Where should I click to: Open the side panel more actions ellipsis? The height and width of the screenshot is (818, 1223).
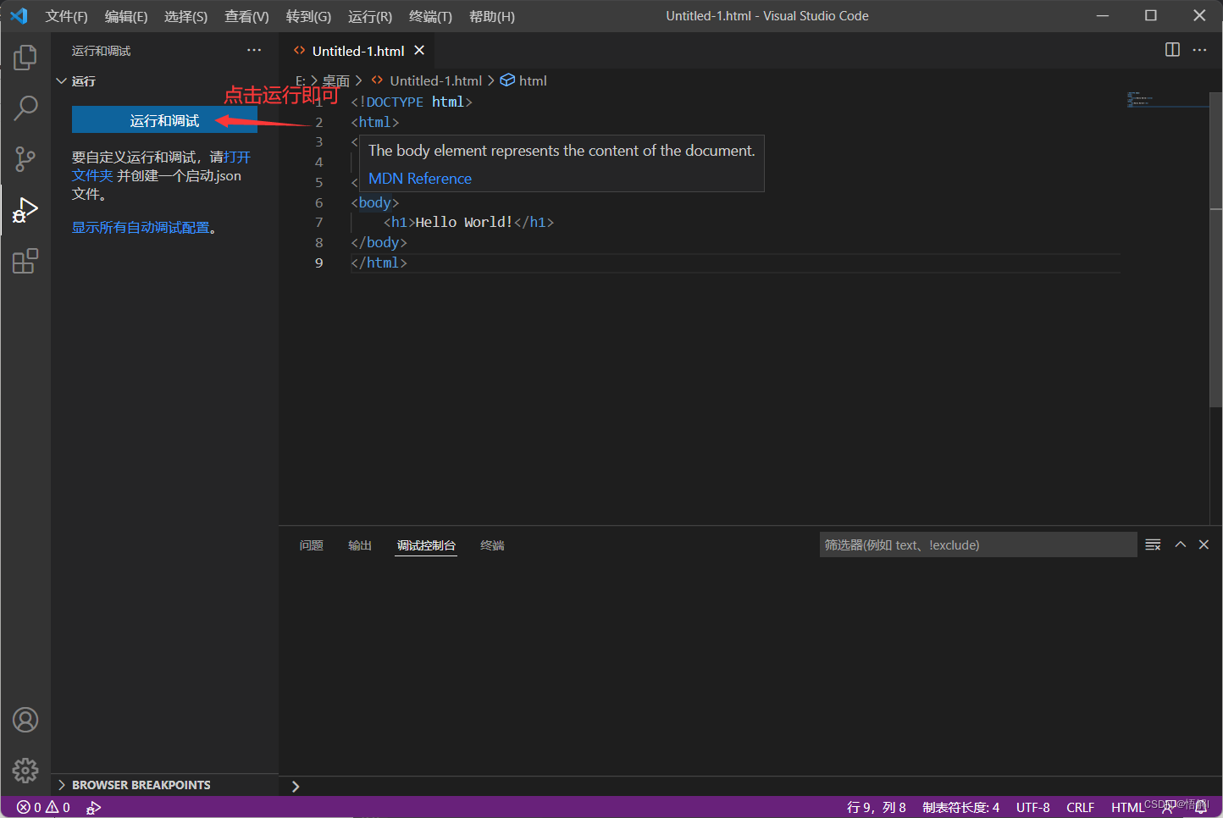point(254,51)
